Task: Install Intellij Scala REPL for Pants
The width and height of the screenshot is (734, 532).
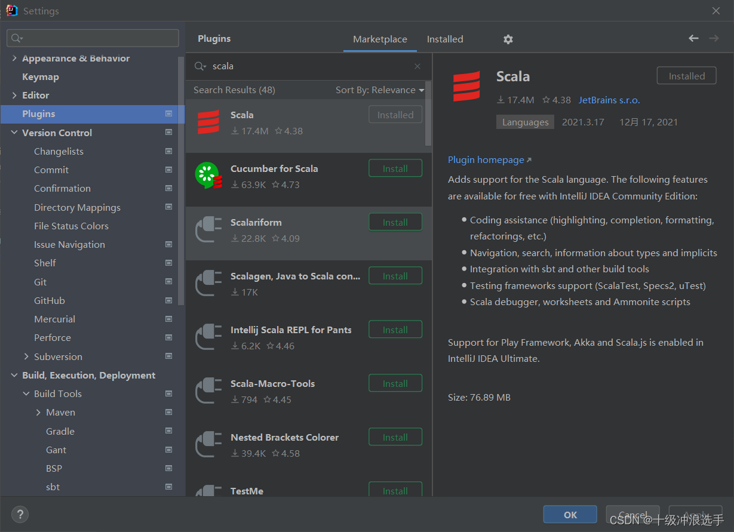Action: pos(395,330)
